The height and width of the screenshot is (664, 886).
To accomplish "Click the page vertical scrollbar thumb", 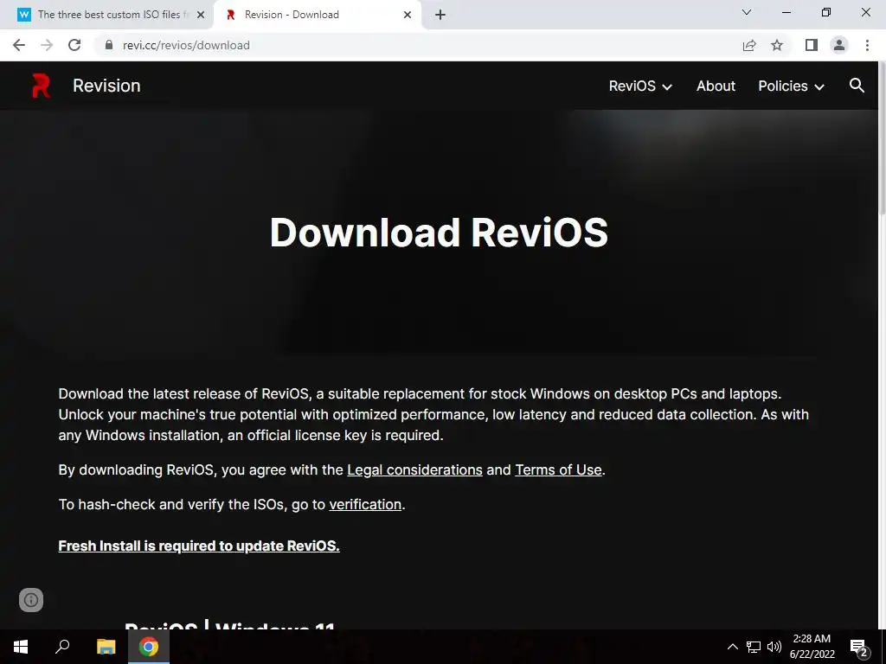I will click(881, 141).
